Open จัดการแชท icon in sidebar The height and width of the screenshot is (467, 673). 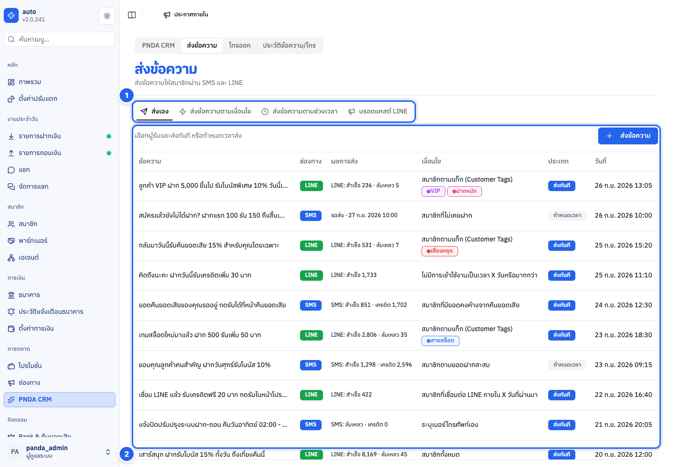click(11, 187)
